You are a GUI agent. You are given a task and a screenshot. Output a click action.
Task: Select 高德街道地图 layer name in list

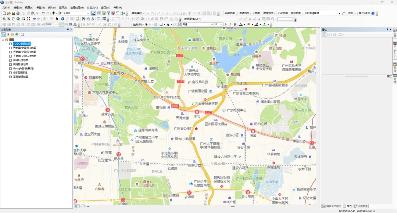(x=21, y=77)
